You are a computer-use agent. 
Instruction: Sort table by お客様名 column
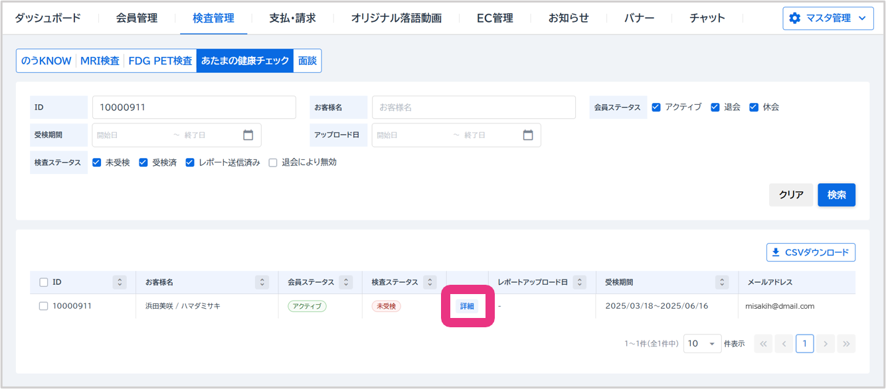[x=262, y=282]
